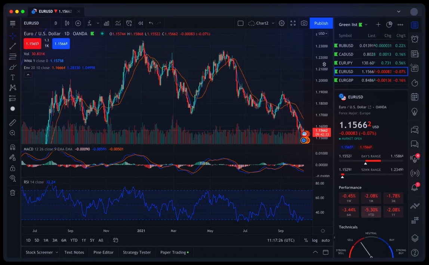Image resolution: width=429 pixels, height=265 pixels.
Task: Open the USD currency dropdown on price axis
Action: (323, 34)
